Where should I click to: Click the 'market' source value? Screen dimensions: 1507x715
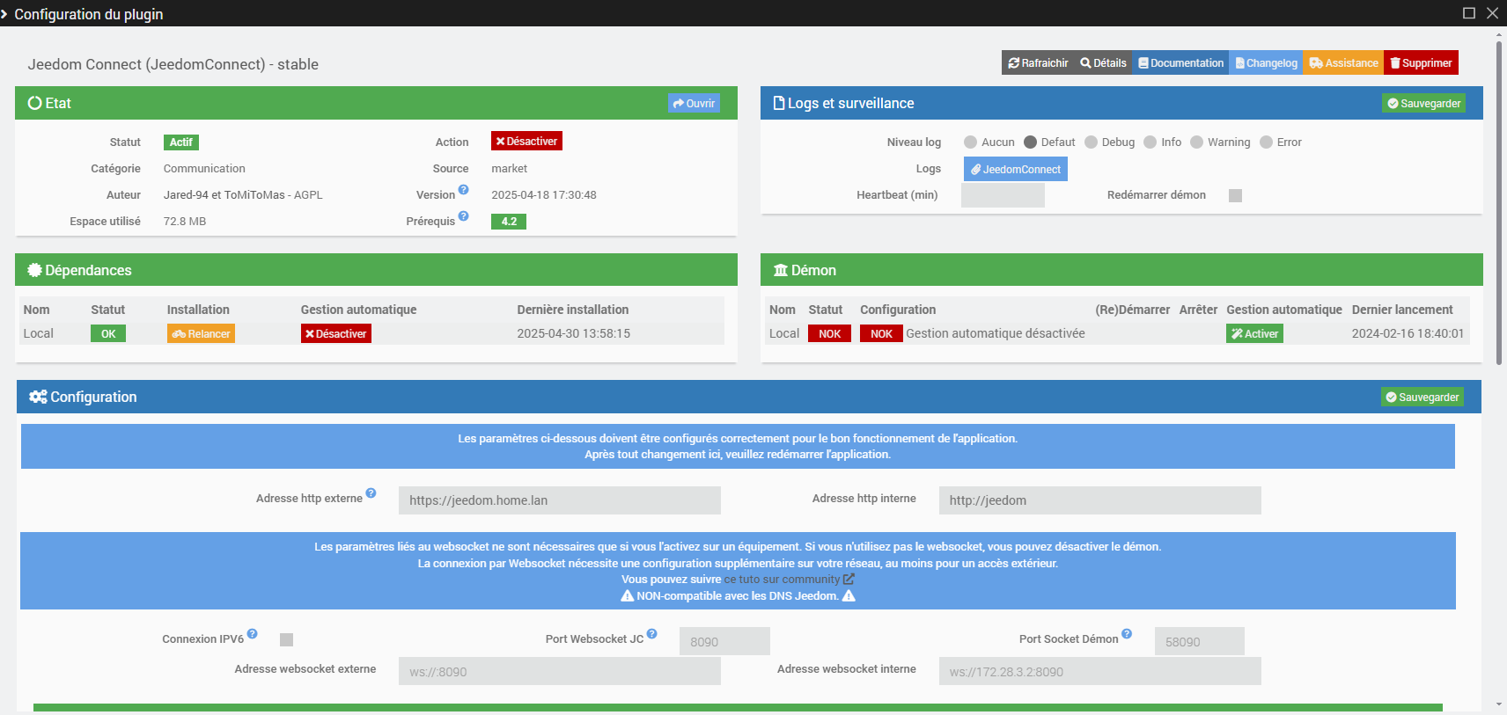click(x=510, y=169)
